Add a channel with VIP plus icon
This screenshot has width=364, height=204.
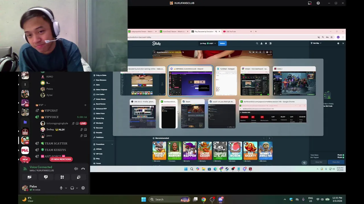[x=85, y=105]
